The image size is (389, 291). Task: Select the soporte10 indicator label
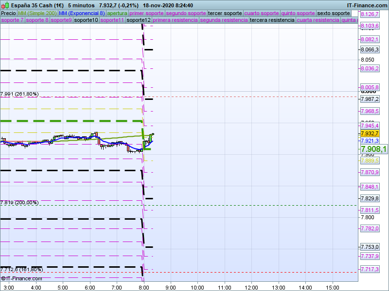[x=87, y=20]
